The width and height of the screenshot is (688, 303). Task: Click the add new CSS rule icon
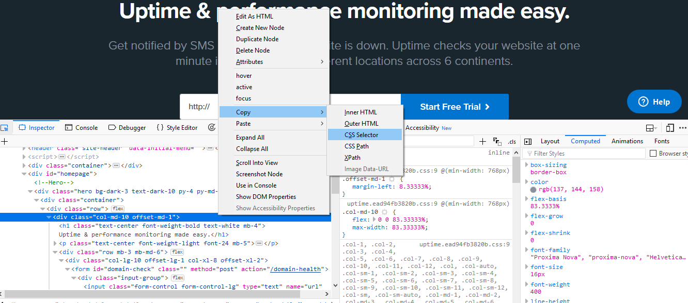[x=482, y=141]
